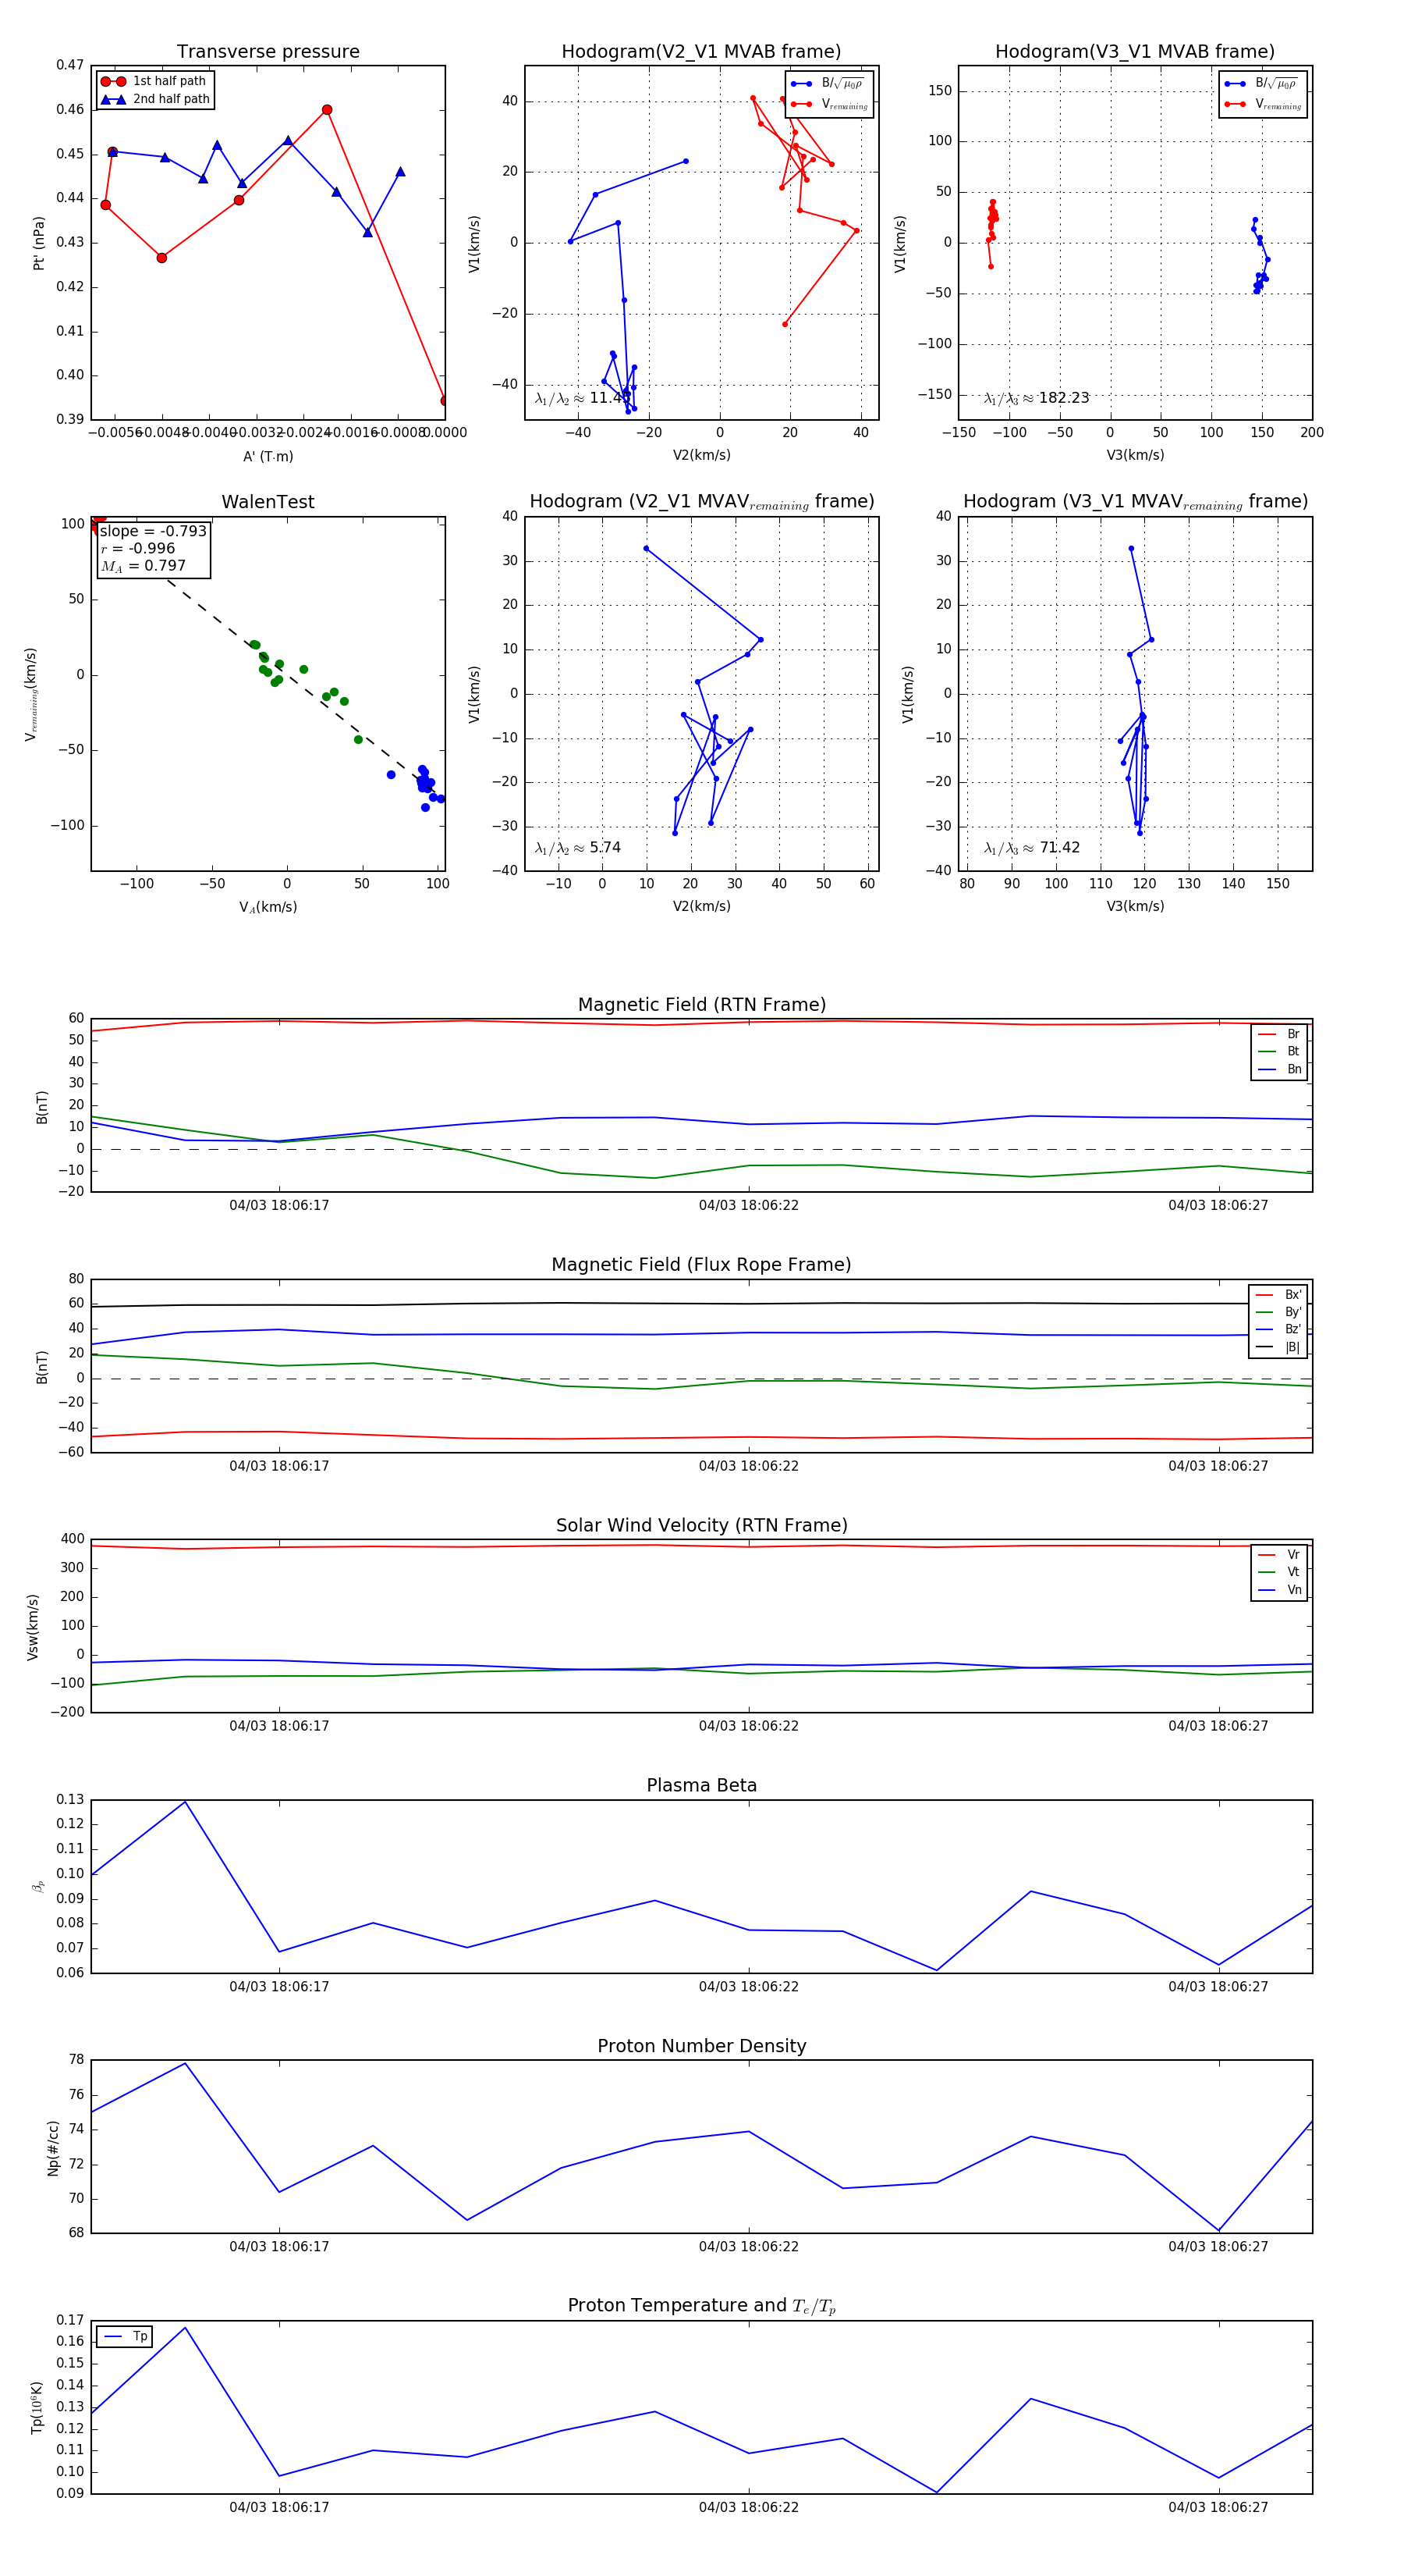This screenshot has height=2576, width=1404.
Task: Click the "04/03 18:06:17" tick under the RTN magnetic field plot
Action: (x=278, y=1205)
